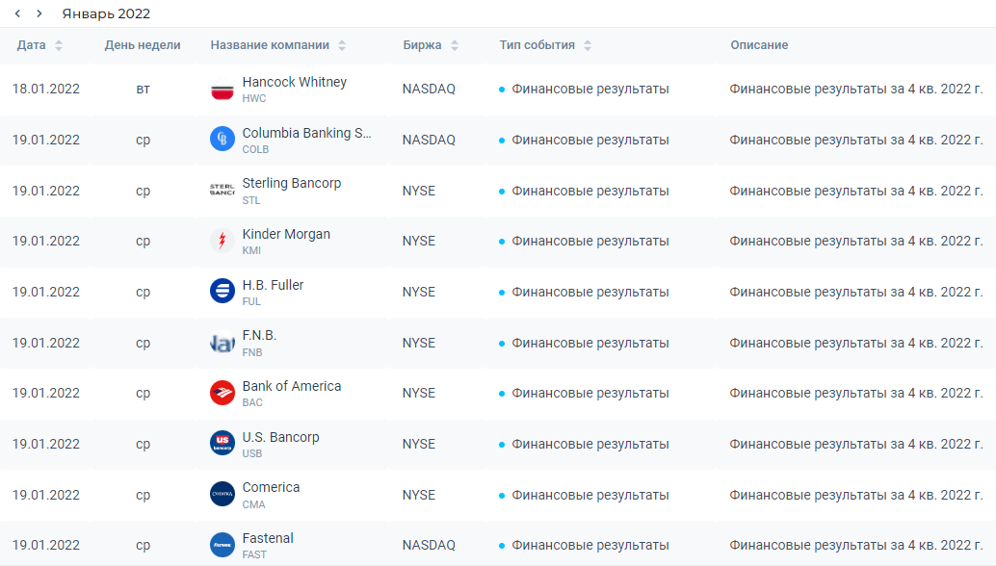The width and height of the screenshot is (996, 566).
Task: Sort table by Дата column
Action: click(x=59, y=45)
